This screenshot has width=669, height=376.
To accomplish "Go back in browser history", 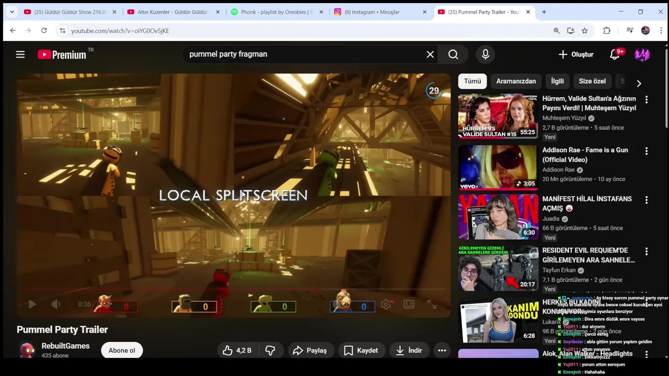I will (13, 31).
